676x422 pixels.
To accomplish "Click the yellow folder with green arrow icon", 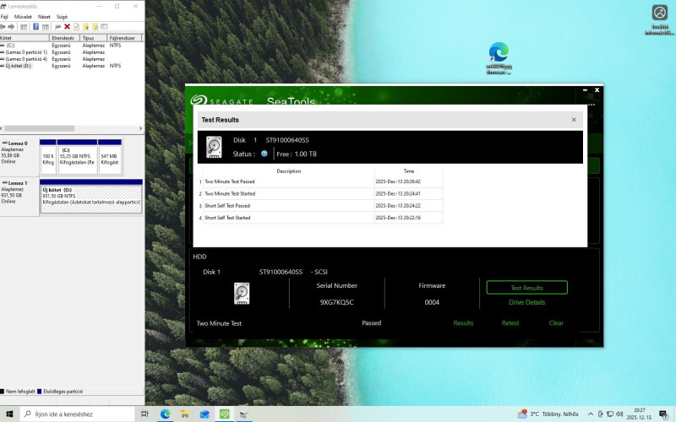I will (x=86, y=27).
